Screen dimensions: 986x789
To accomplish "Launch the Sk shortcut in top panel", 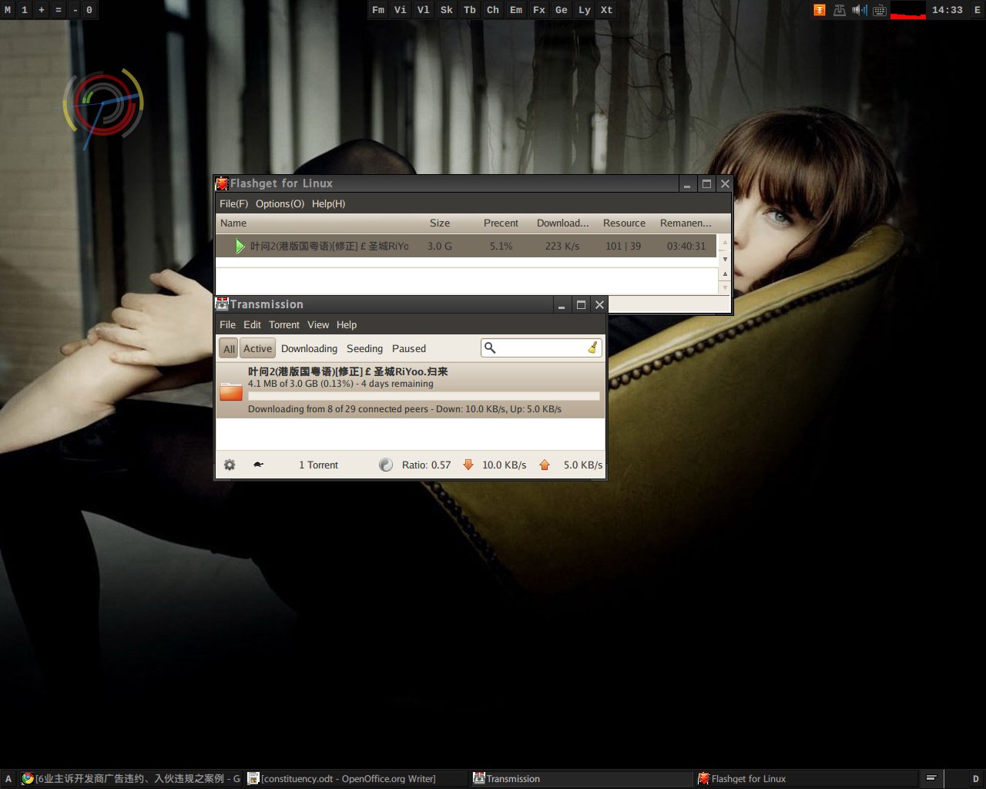I will click(x=446, y=10).
